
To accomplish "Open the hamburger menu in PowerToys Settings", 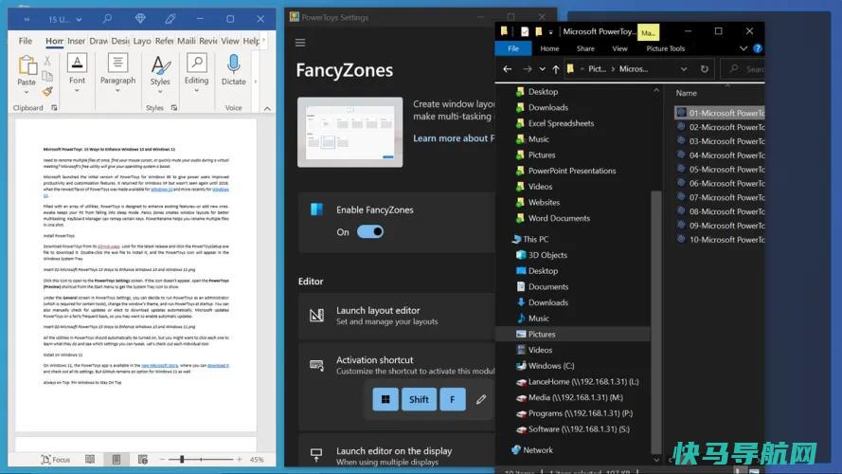I will tap(300, 43).
